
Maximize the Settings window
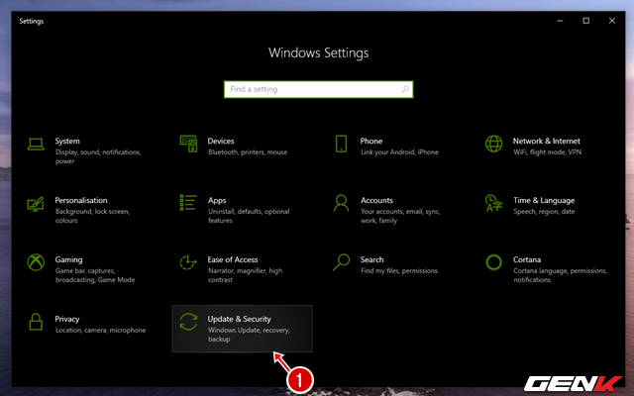585,21
